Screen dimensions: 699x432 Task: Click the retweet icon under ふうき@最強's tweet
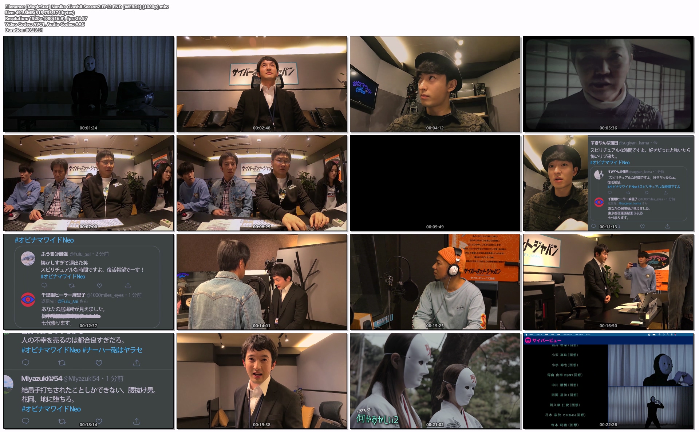tap(71, 285)
